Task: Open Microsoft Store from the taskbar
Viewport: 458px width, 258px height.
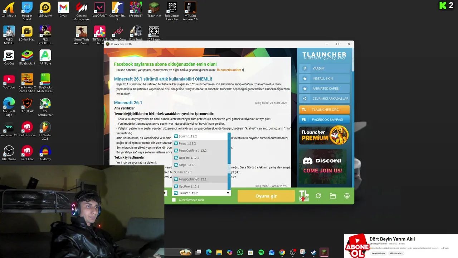Action: pos(250,252)
